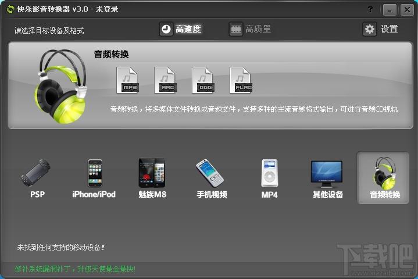This screenshot has width=418, height=279.
Task: Open the help question mark
Action: tap(370, 10)
